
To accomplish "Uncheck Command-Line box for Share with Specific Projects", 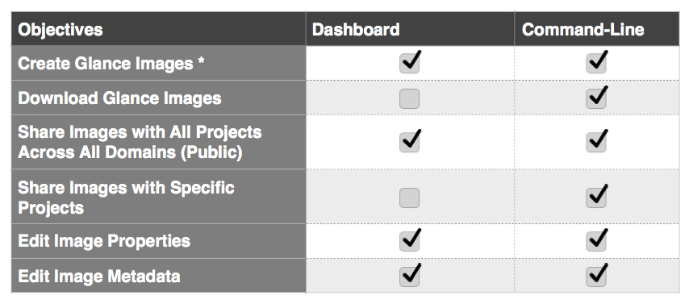I will tap(595, 198).
